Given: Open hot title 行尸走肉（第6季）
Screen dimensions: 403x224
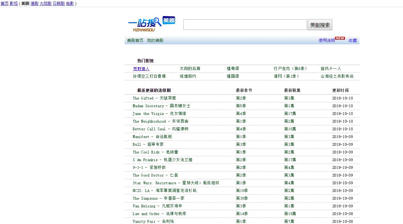Looking at the screenshot, I should click(x=291, y=68).
